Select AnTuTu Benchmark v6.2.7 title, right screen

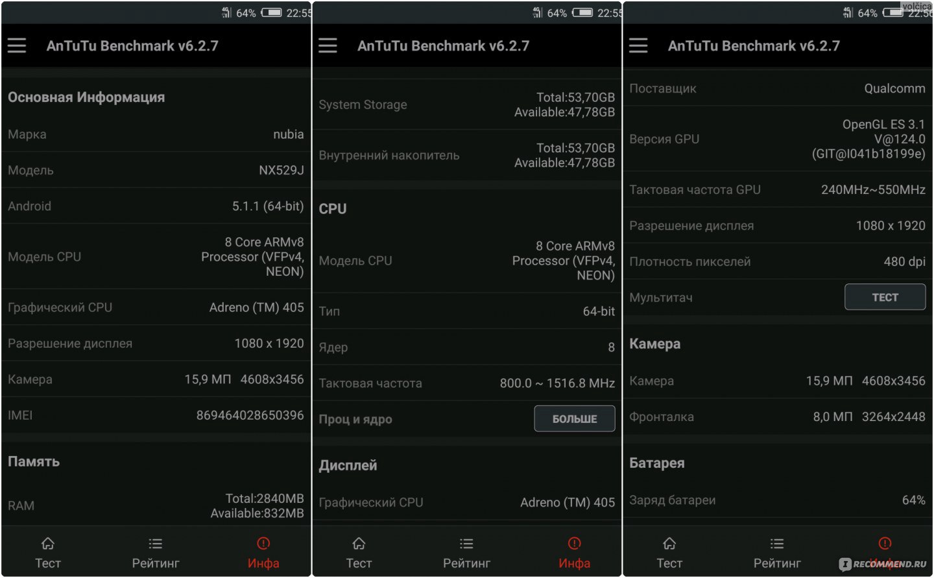tap(754, 46)
